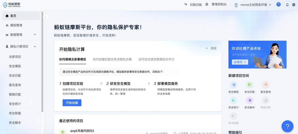This screenshot has width=298, height=134.
Task: Click step 1 创建项目实验 heading
Action: (x=73, y=83)
